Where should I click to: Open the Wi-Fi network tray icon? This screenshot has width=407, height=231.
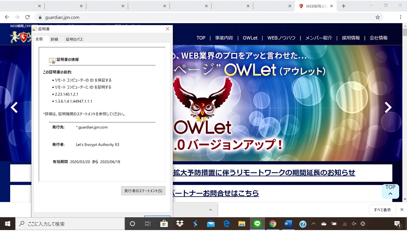(344, 224)
